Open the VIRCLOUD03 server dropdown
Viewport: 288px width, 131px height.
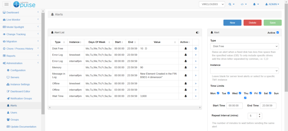(212, 4)
